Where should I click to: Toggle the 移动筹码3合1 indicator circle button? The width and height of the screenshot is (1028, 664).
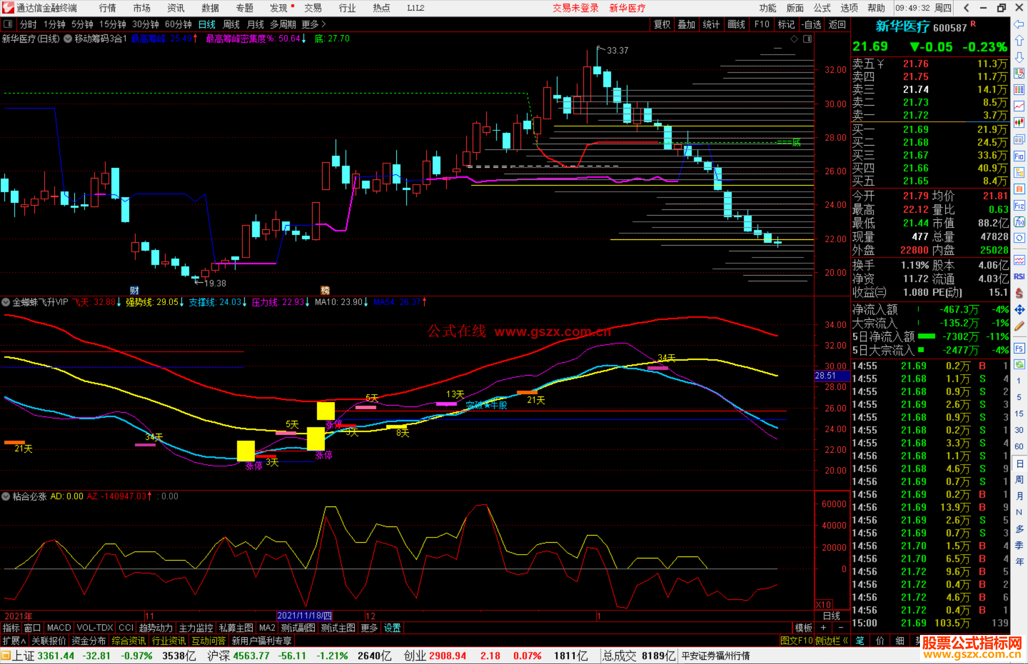pyautogui.click(x=68, y=39)
